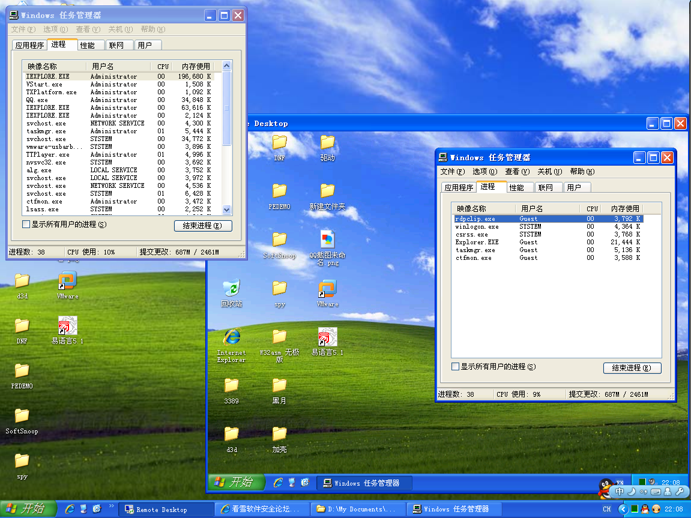Image resolution: width=691 pixels, height=518 pixels.
Task: Open the d3d folder in Remote Desktop
Action: (231, 439)
